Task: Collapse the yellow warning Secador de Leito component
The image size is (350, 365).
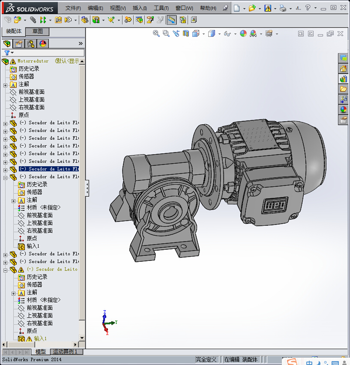Action: coord(5,269)
